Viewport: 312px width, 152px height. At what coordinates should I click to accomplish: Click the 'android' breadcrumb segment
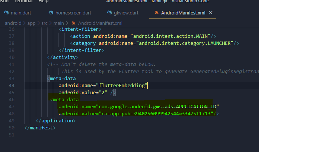pos(13,23)
